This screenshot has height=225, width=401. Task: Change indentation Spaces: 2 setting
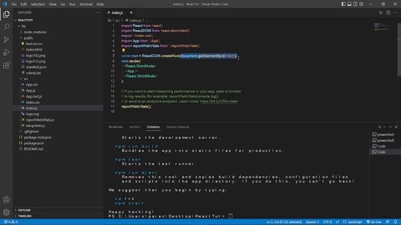[312, 222]
